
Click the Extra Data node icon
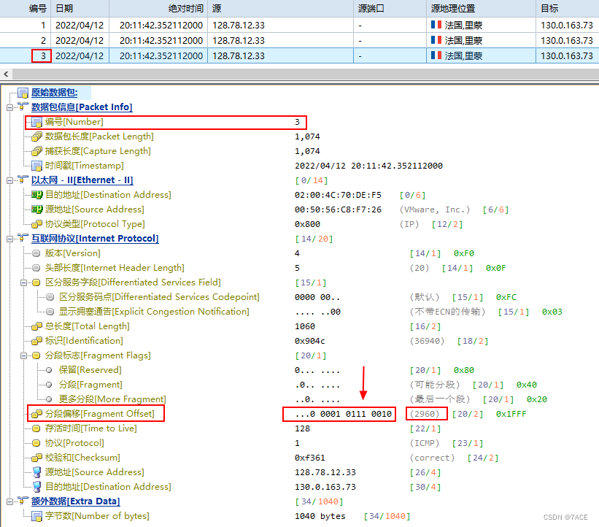(x=23, y=501)
